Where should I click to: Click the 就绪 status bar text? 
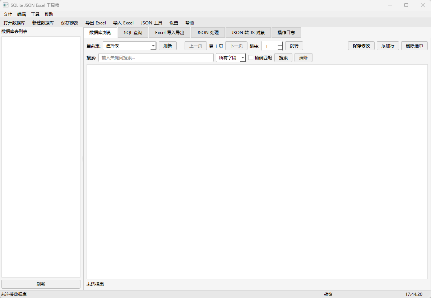(x=328, y=294)
